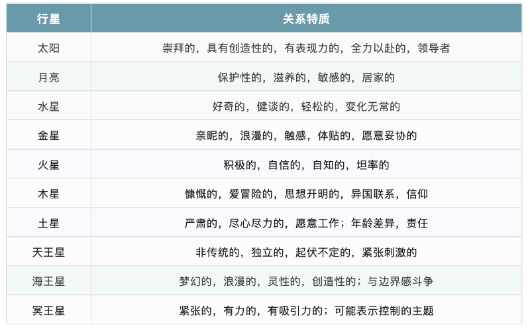This screenshot has width=530, height=329.
Task: Select the 冥王星 cell
Action: [x=48, y=310]
